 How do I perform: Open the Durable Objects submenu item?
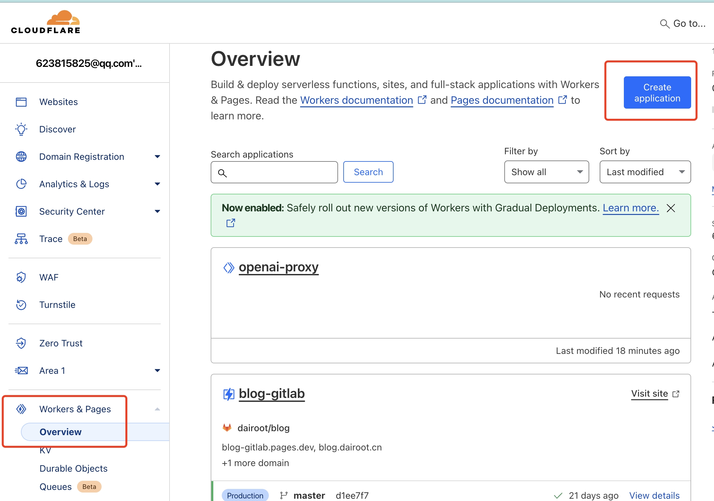click(x=73, y=469)
